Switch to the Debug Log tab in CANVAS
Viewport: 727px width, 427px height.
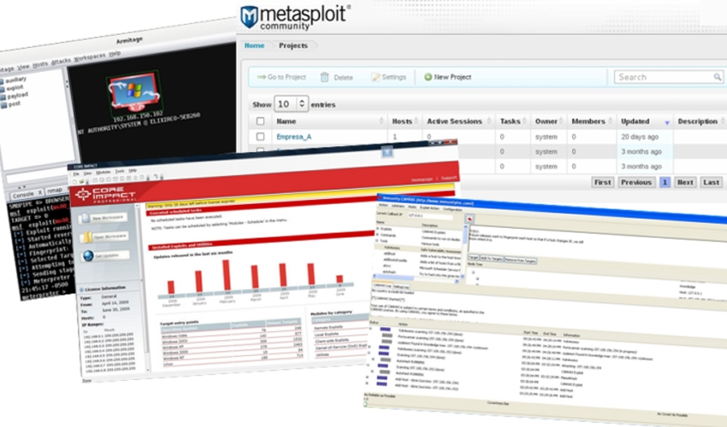401,286
